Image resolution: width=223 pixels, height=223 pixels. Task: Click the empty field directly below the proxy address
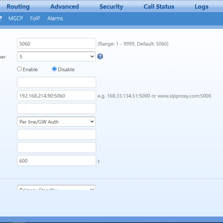(56, 109)
